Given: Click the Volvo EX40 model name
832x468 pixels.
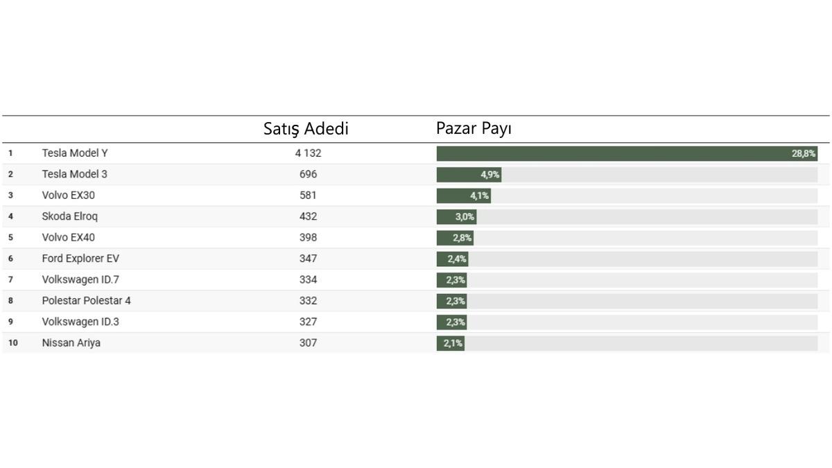Looking at the screenshot, I should (x=68, y=237).
